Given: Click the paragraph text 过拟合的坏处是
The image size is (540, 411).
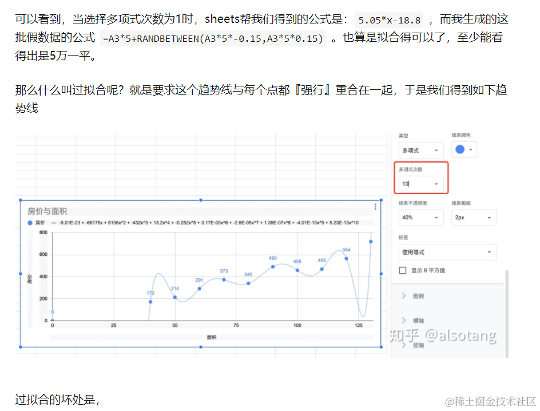Looking at the screenshot, I should coord(57,400).
